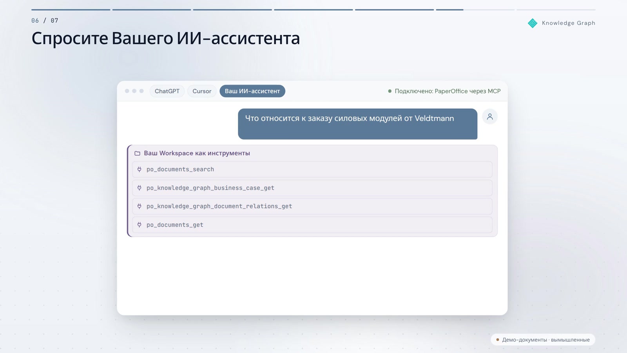Screen dimensions: 627x353
Task: Click the Подключено: PaperOffice через MCP status text
Action: pyautogui.click(x=448, y=91)
